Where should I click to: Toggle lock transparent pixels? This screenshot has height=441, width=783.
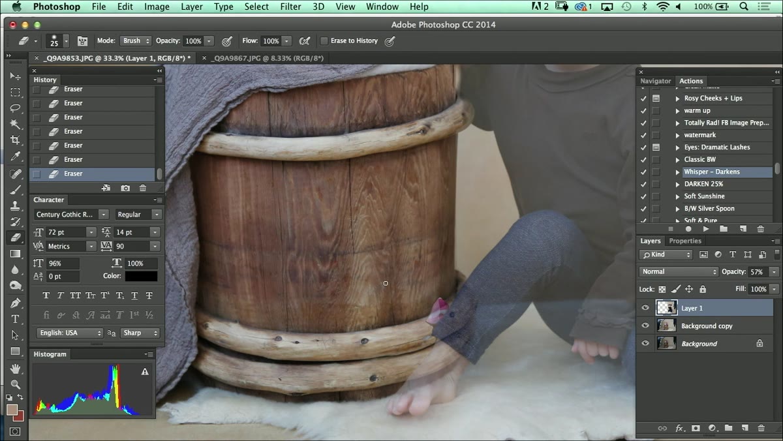[662, 289]
